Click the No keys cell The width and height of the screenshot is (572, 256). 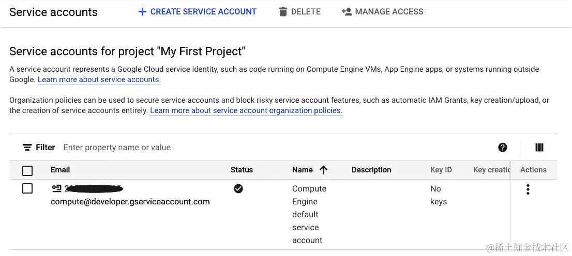pos(439,195)
